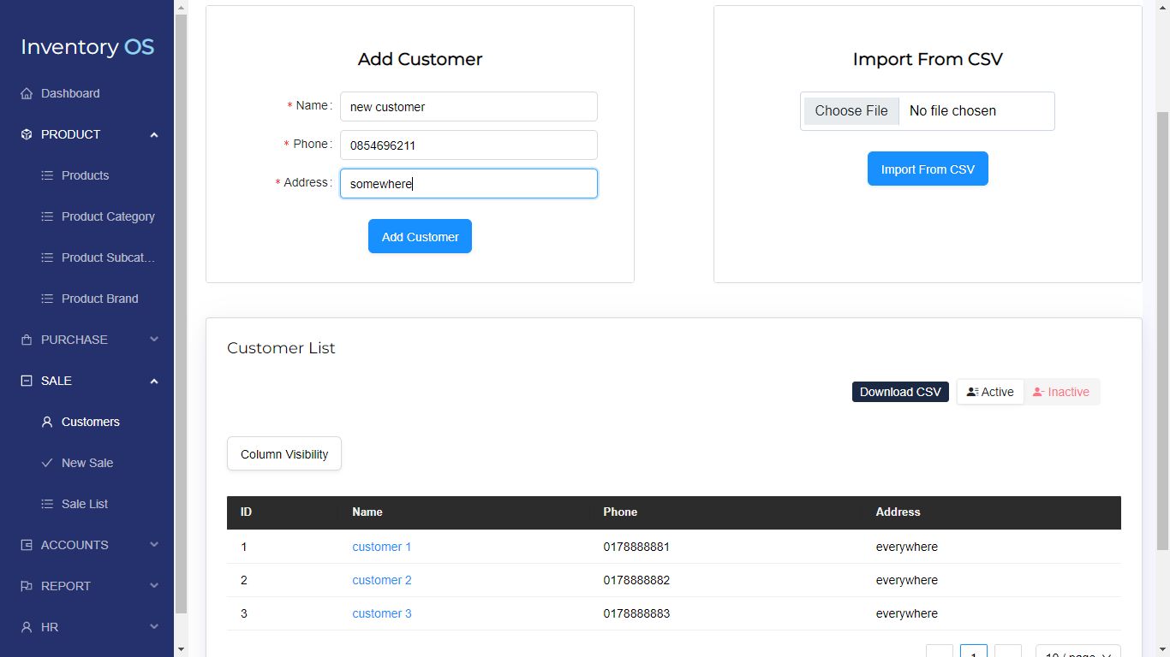Switch customer list to Inactive
The image size is (1170, 657).
[x=1061, y=392]
